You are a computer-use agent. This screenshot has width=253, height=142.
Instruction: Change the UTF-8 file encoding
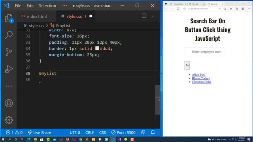click(75, 133)
